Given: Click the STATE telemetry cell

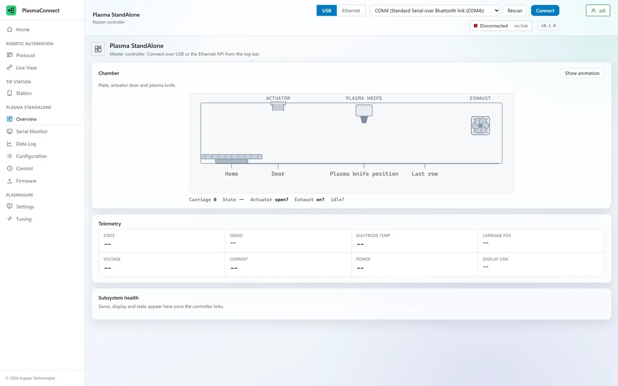Looking at the screenshot, I should [162, 241].
